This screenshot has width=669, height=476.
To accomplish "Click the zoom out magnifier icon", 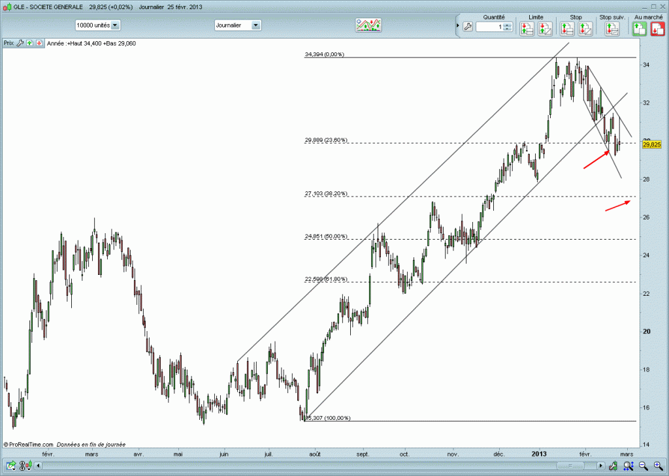I will [642, 466].
